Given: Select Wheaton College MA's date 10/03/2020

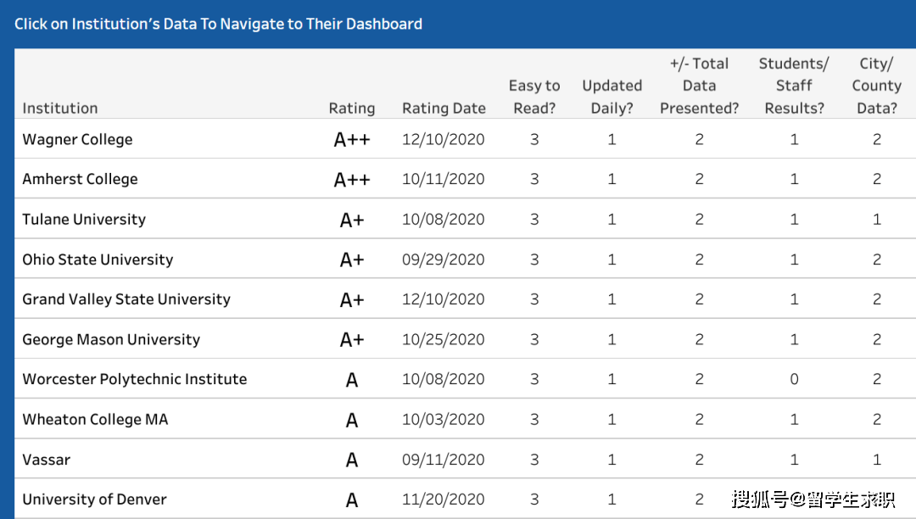Looking at the screenshot, I should click(444, 420).
